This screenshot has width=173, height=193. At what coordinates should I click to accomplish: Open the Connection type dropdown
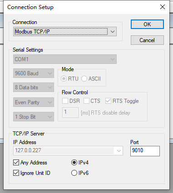point(65,32)
